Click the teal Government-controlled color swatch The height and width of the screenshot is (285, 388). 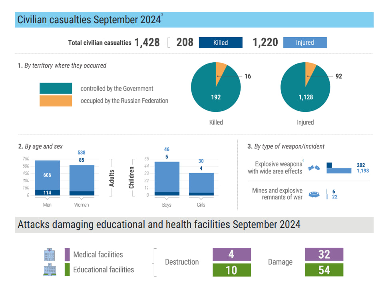[x=56, y=88]
